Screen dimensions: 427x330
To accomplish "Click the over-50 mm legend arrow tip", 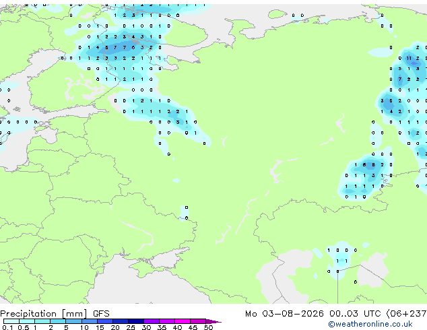I will click(x=213, y=321).
